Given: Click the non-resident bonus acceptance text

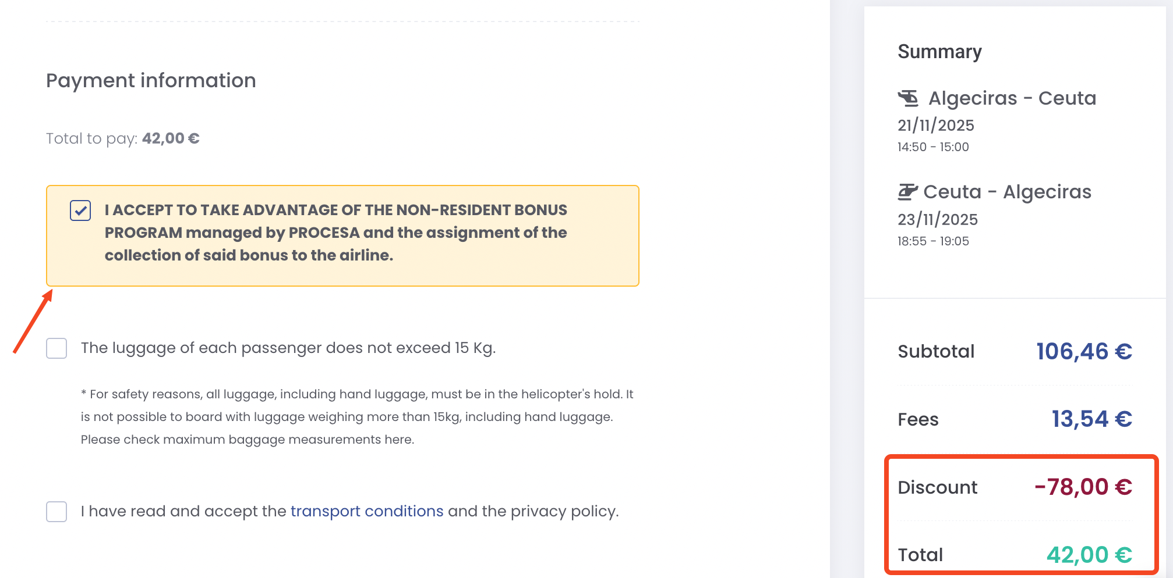Looking at the screenshot, I should pyautogui.click(x=335, y=233).
